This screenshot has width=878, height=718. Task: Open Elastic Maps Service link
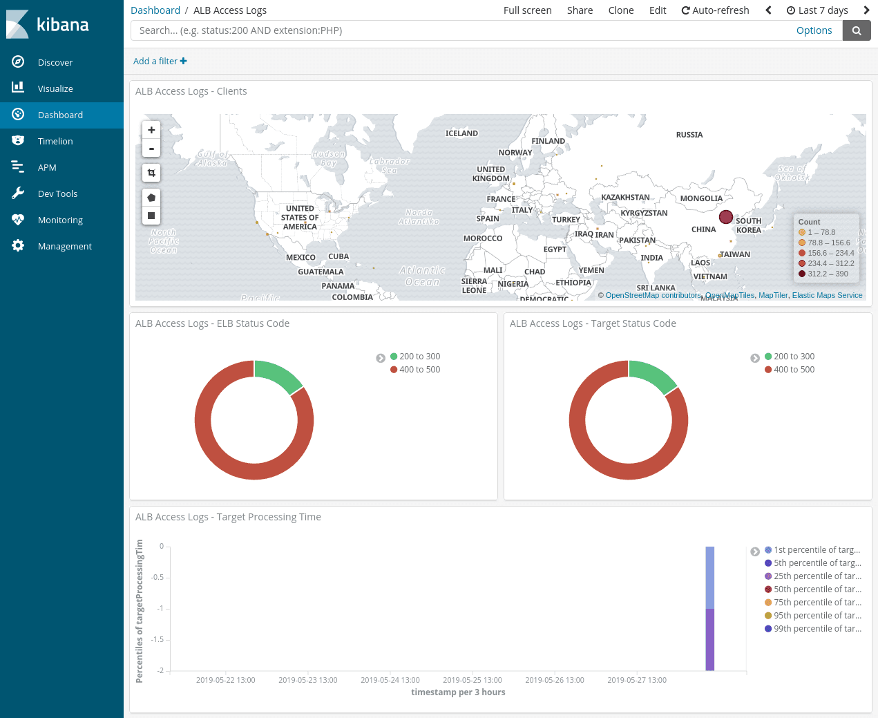(827, 295)
